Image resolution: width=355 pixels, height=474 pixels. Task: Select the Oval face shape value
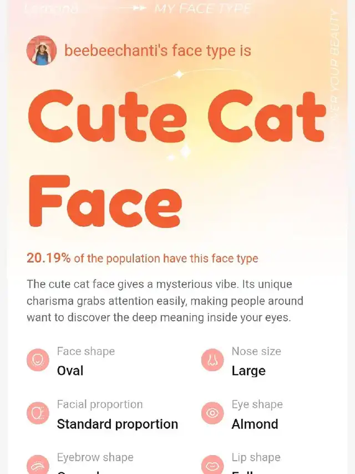70,371
